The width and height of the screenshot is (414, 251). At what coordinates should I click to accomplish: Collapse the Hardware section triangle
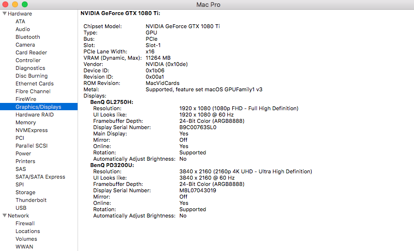[4, 14]
